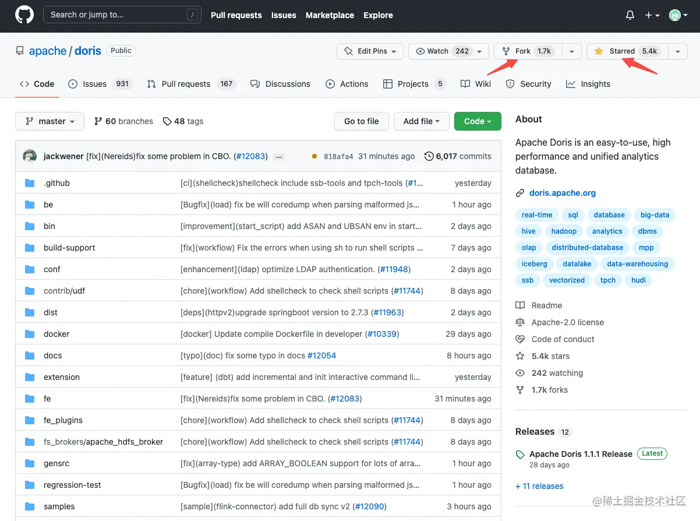Open the contrib/udf folder
The image size is (700, 521).
tap(64, 291)
